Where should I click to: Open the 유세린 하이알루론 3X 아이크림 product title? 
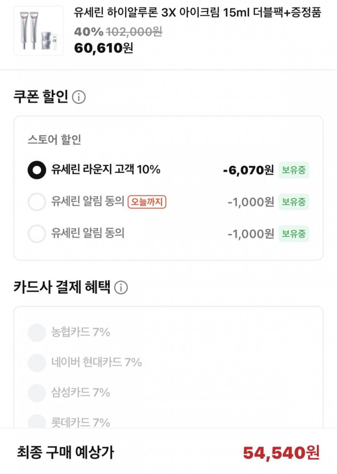197,13
